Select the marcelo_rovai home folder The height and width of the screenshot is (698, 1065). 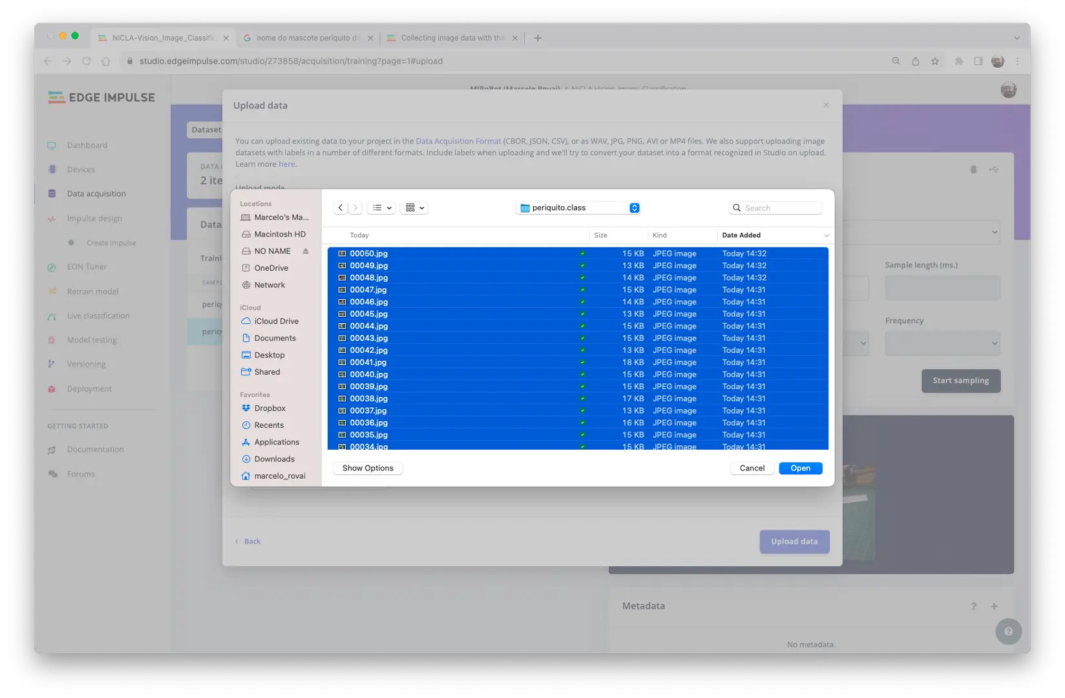coord(279,476)
